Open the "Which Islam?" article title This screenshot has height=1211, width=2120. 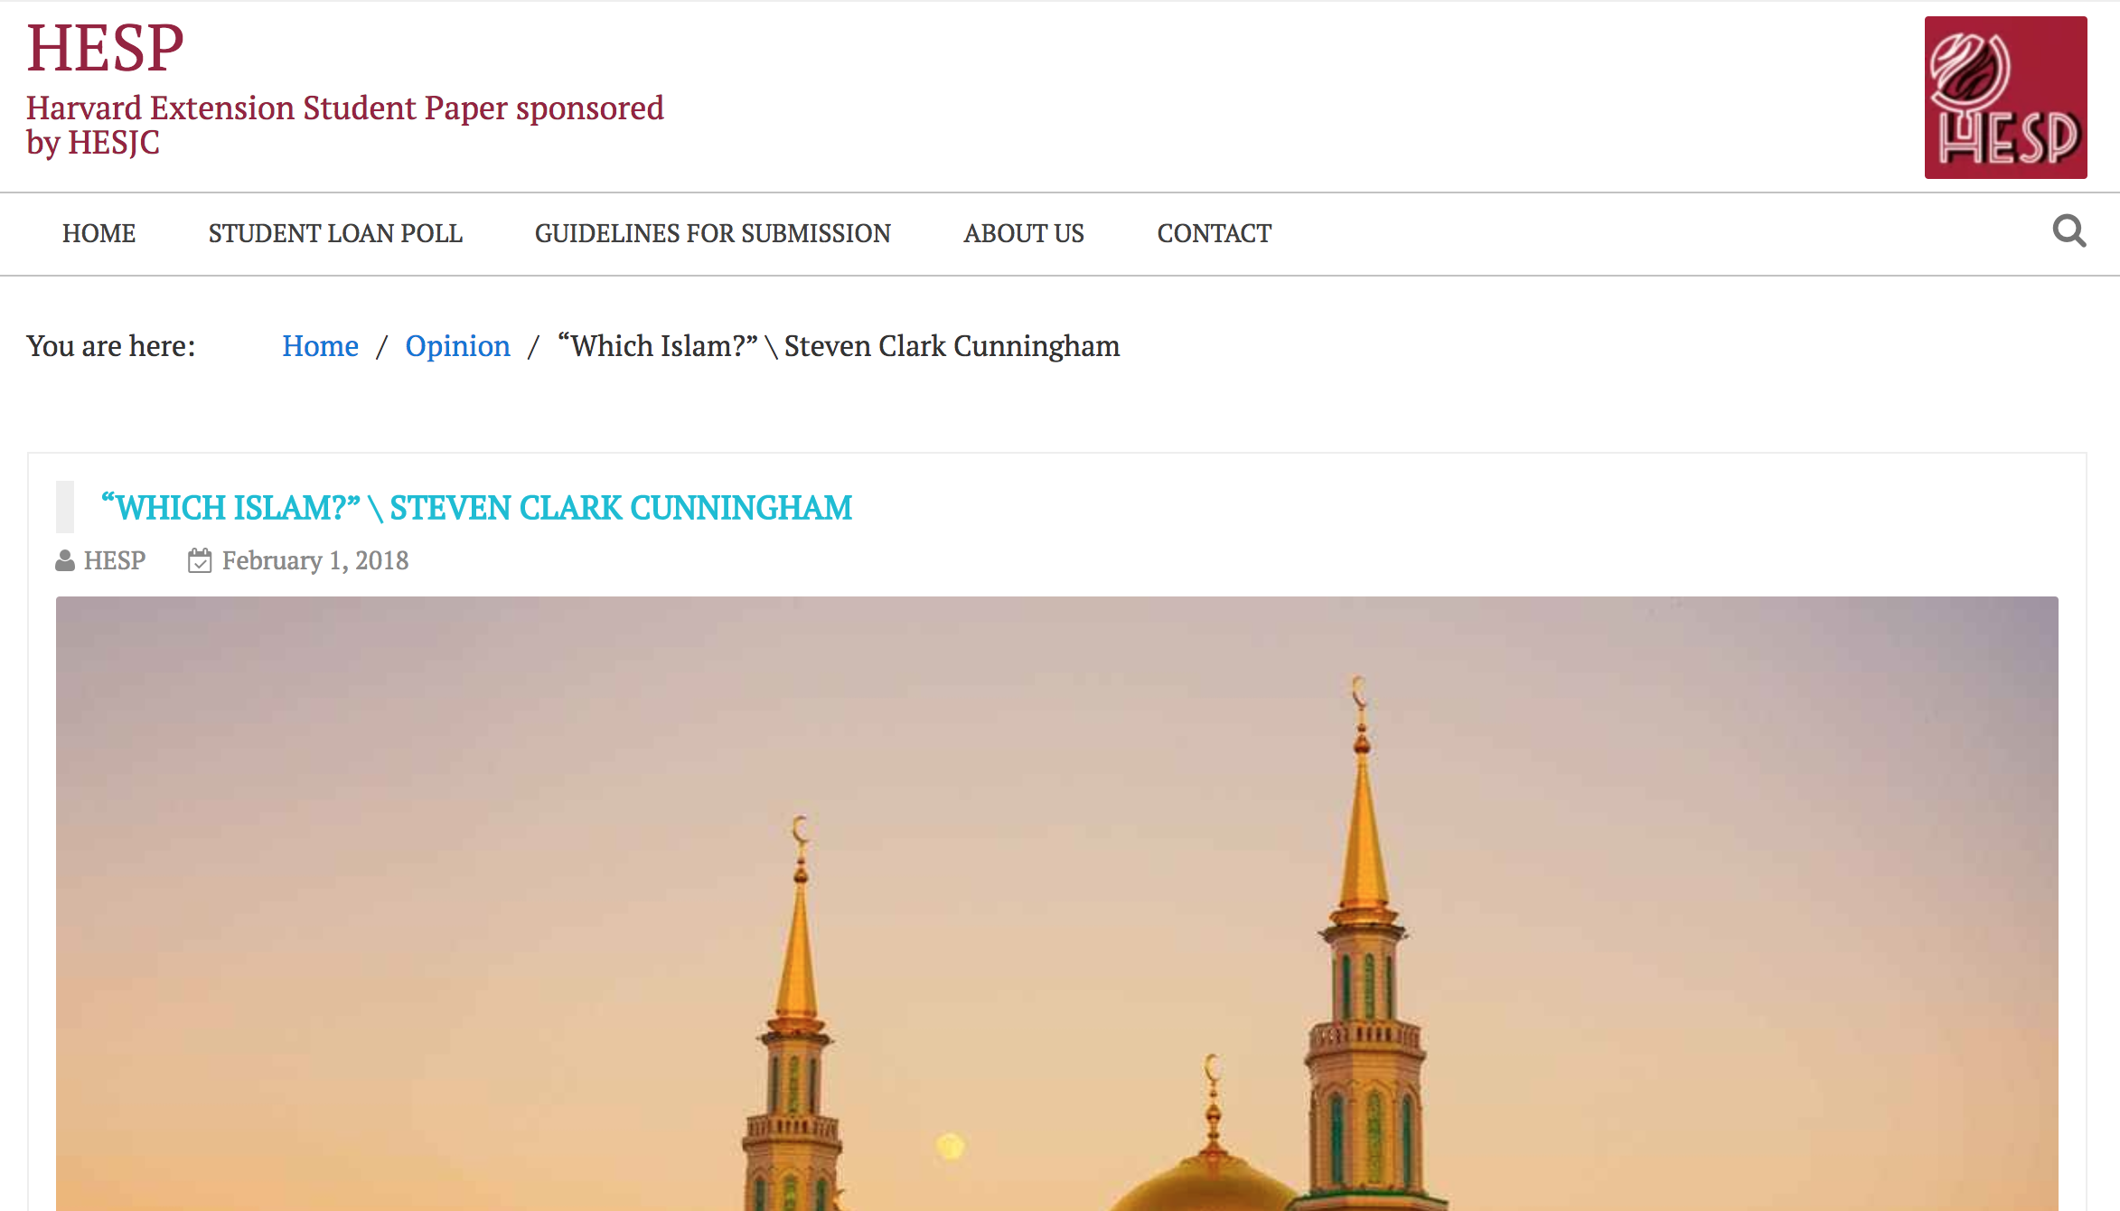click(x=476, y=508)
